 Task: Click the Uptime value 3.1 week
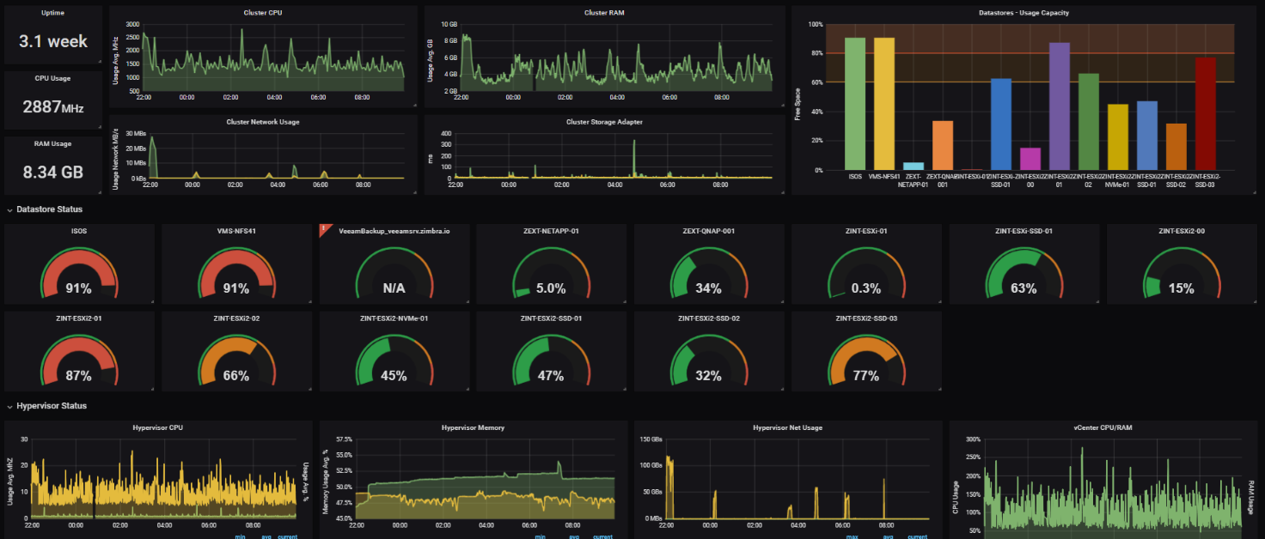(x=53, y=41)
